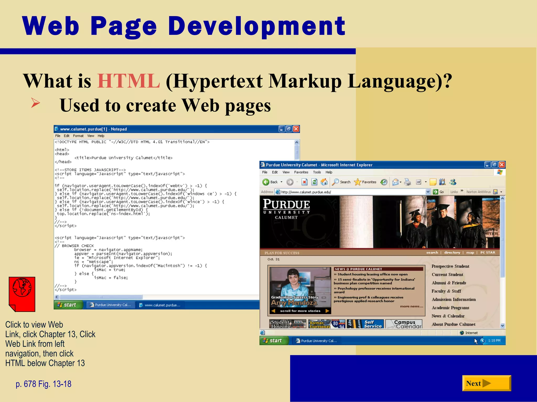Image resolution: width=537 pixels, height=402 pixels.
Task: Click the History icon in IE toolbar
Action: (384, 182)
